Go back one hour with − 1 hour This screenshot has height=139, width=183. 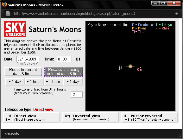coord(34,82)
